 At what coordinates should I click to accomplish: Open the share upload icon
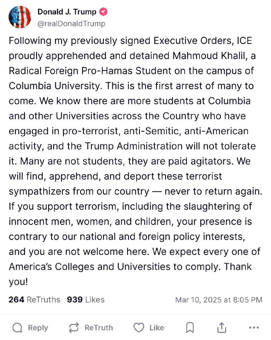222,327
